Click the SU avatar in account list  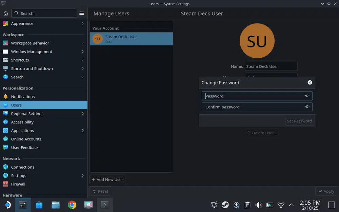click(x=98, y=39)
